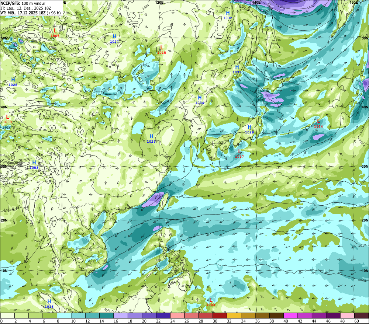Click the 140E longitude label
369x324 pixels.
click(x=256, y=2)
